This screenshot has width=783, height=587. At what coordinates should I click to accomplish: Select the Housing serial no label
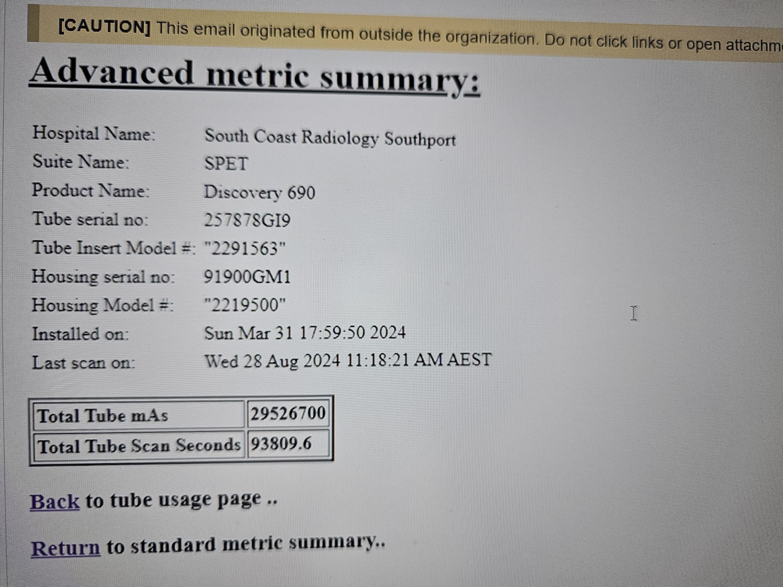[103, 277]
